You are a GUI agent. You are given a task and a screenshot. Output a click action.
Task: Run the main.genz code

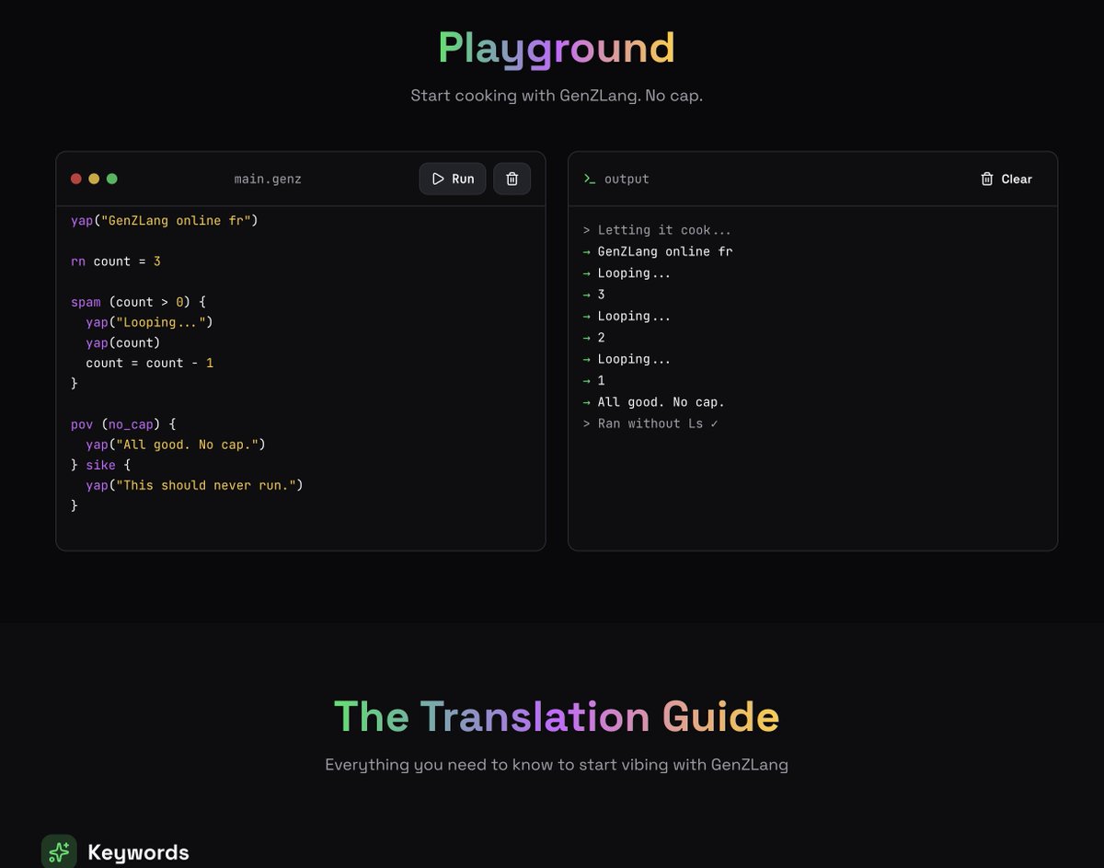tap(453, 179)
